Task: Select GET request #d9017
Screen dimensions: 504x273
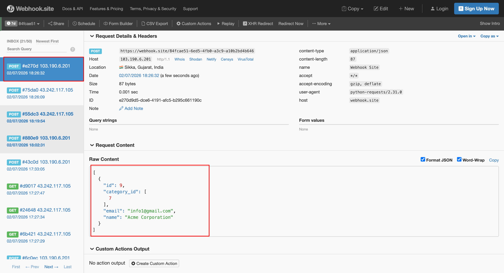Action: point(42,189)
